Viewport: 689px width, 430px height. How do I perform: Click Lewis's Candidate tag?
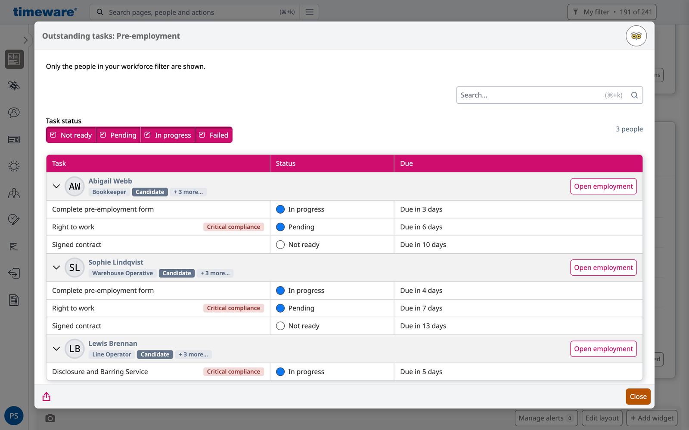[x=155, y=354]
